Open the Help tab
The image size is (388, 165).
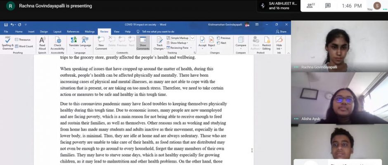click(128, 32)
